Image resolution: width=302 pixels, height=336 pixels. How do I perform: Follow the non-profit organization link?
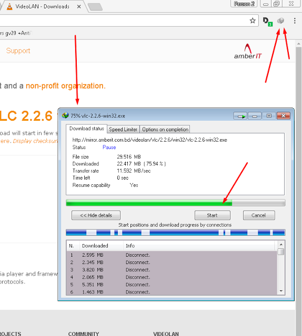[x=66, y=86]
